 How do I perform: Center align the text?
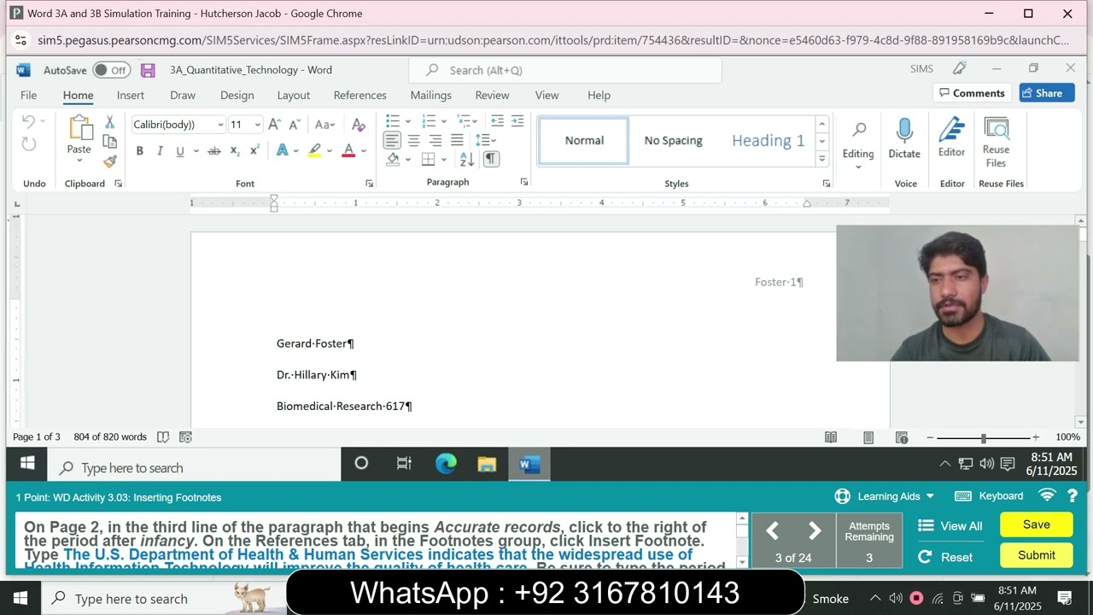click(x=413, y=140)
